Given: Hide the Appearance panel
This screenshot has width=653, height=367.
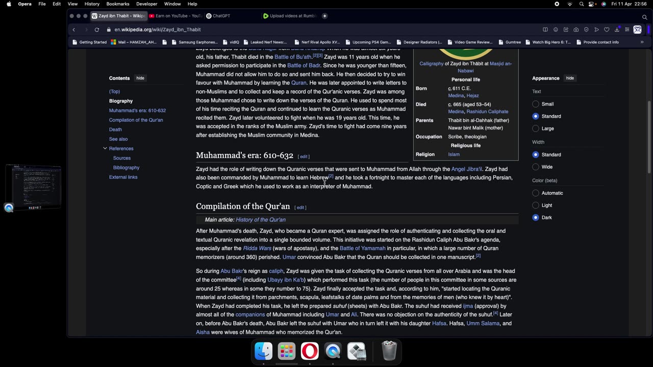Looking at the screenshot, I should click(x=570, y=78).
